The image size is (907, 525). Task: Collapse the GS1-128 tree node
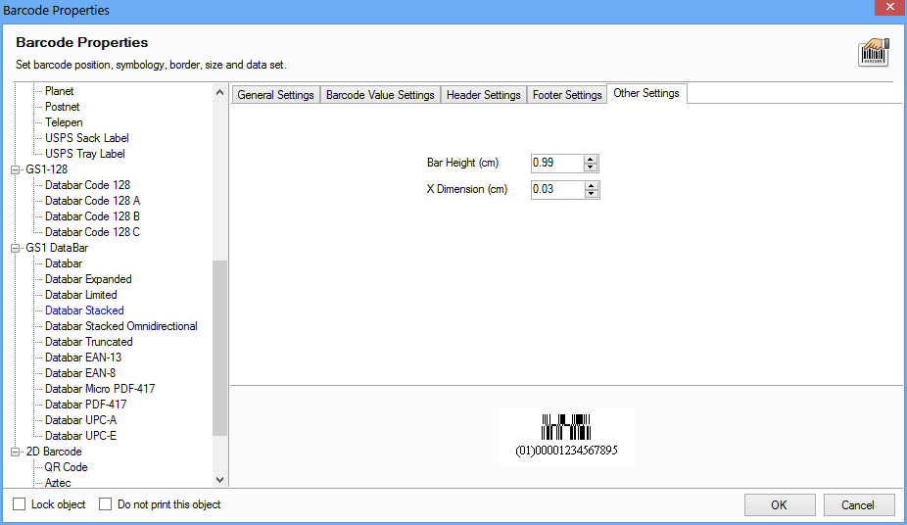point(15,169)
